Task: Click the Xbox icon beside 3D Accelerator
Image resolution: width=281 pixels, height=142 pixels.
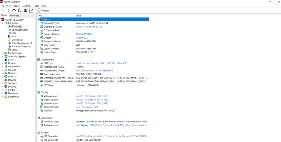Action: tap(42, 107)
